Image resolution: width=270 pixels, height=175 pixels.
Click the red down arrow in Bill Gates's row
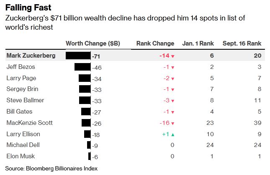pos(172,112)
